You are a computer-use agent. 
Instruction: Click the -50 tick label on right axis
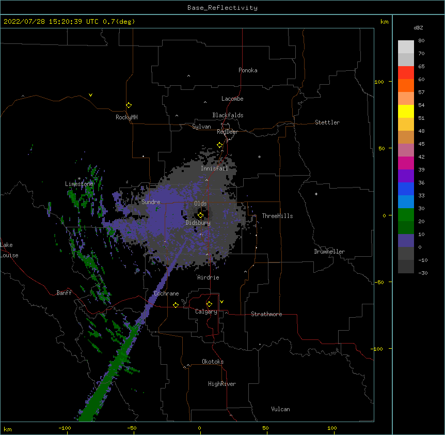[x=379, y=282]
